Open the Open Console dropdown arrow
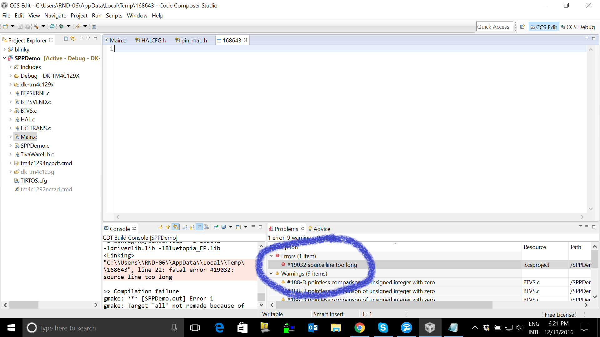The height and width of the screenshot is (337, 600). [246, 227]
